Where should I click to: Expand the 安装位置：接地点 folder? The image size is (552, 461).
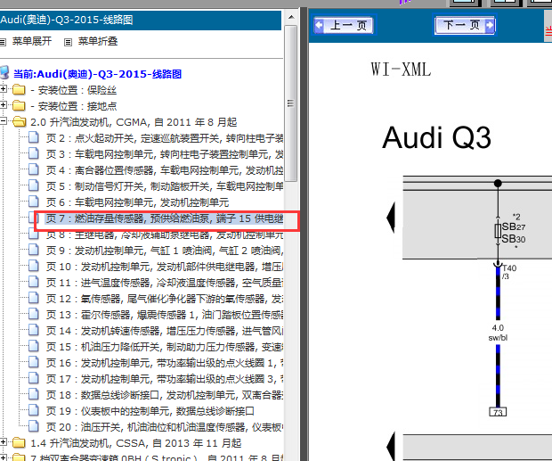(4, 105)
